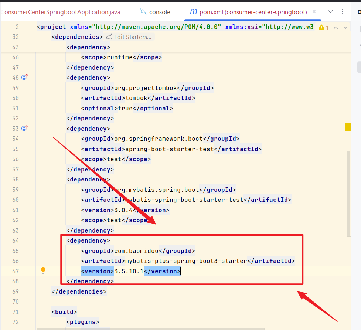Click mybatis-spring-boot-starter-test artifactId text
This screenshot has height=330, width=361.
click(x=184, y=200)
